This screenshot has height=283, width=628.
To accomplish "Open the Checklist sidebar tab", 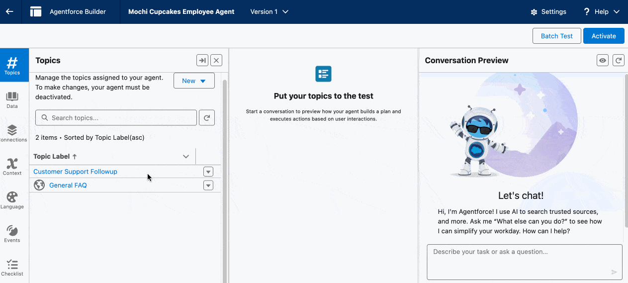I will (x=12, y=267).
